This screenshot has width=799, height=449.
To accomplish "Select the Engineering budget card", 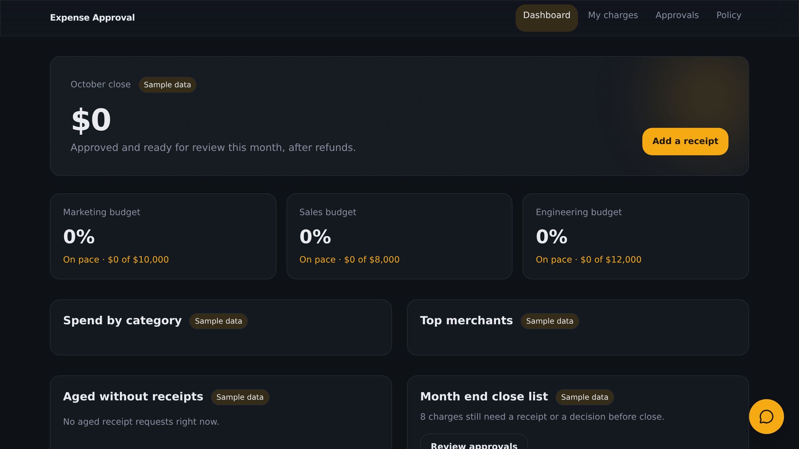I will click(635, 236).
